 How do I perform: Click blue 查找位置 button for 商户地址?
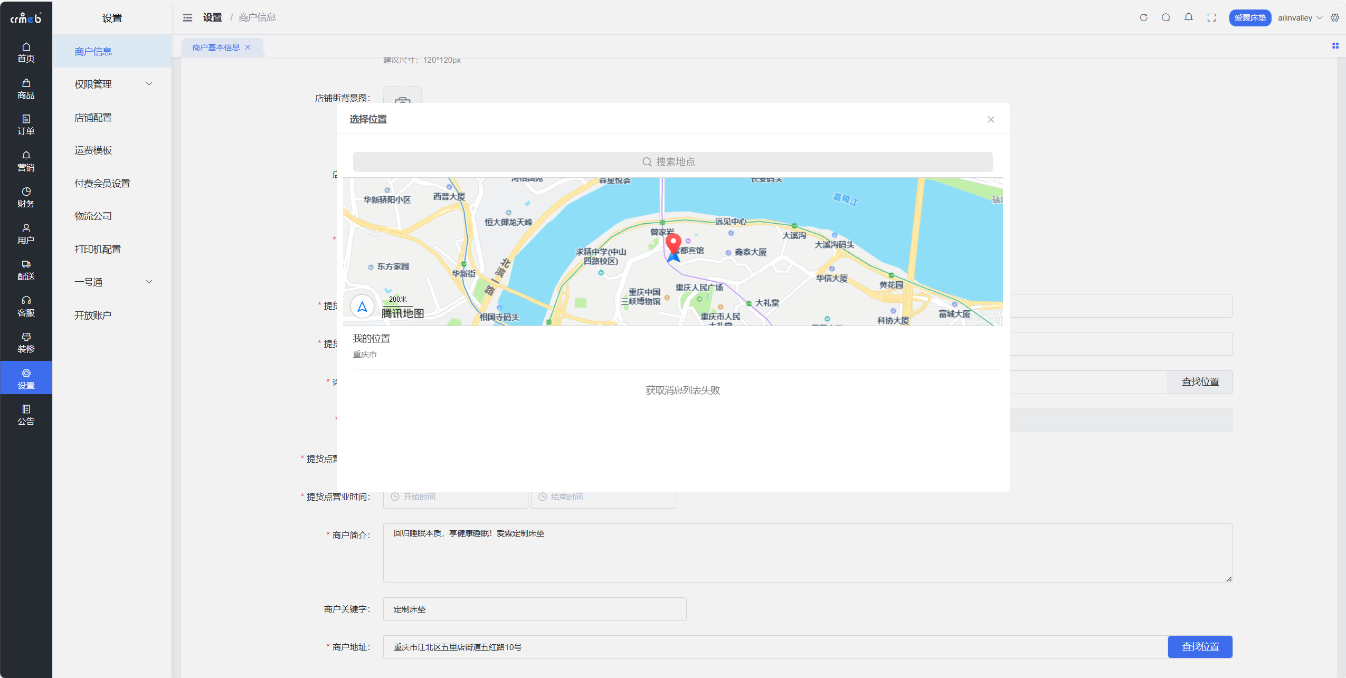[x=1200, y=646]
